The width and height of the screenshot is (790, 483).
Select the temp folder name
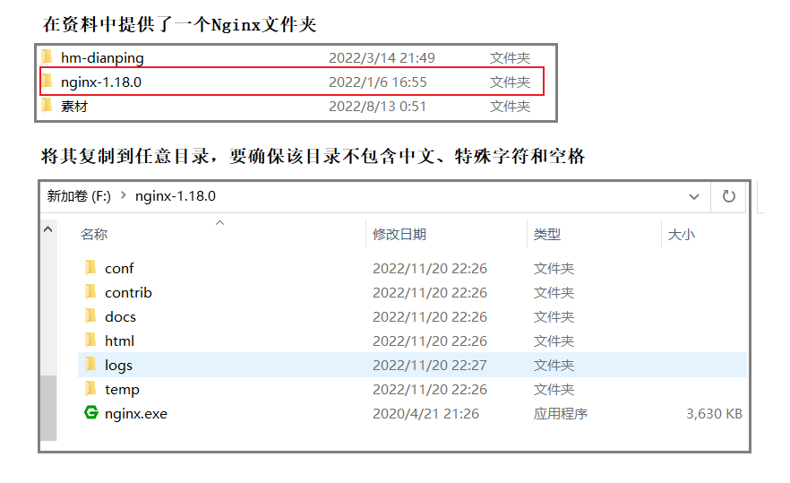point(122,389)
